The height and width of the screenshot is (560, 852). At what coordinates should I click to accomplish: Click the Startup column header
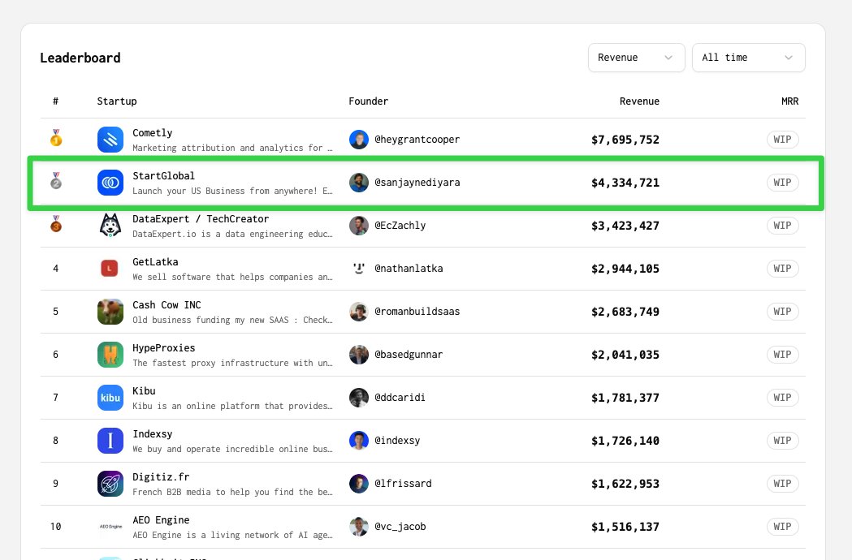tap(117, 101)
